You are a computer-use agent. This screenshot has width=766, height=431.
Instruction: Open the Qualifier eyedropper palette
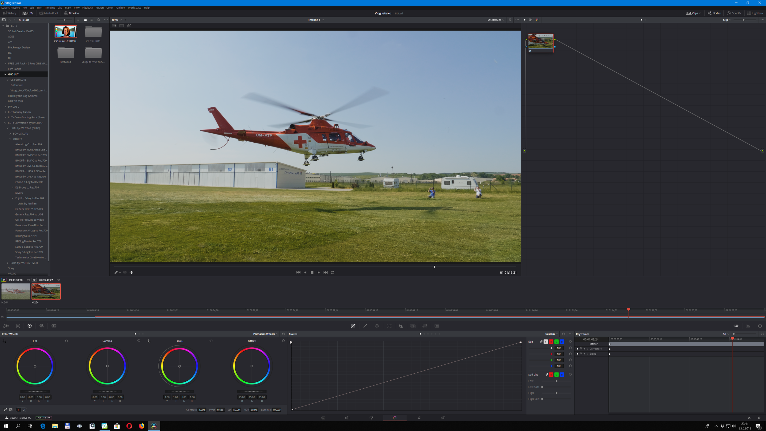[x=365, y=326]
